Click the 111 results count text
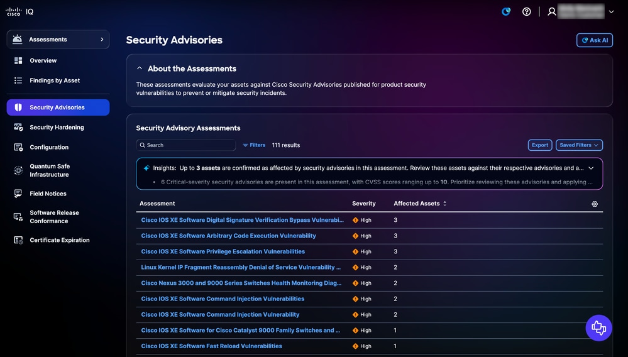 (286, 145)
